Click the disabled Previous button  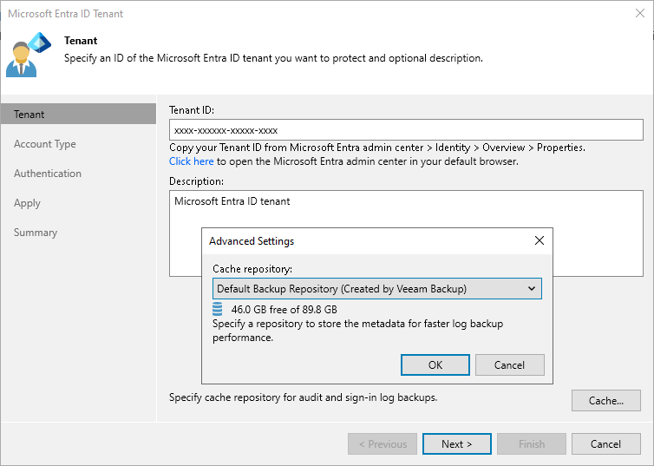click(x=383, y=444)
